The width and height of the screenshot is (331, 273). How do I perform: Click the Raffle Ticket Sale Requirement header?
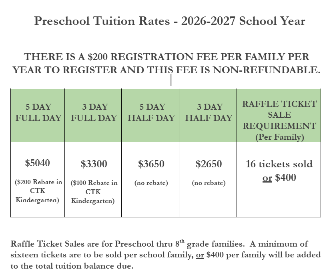[279, 115]
